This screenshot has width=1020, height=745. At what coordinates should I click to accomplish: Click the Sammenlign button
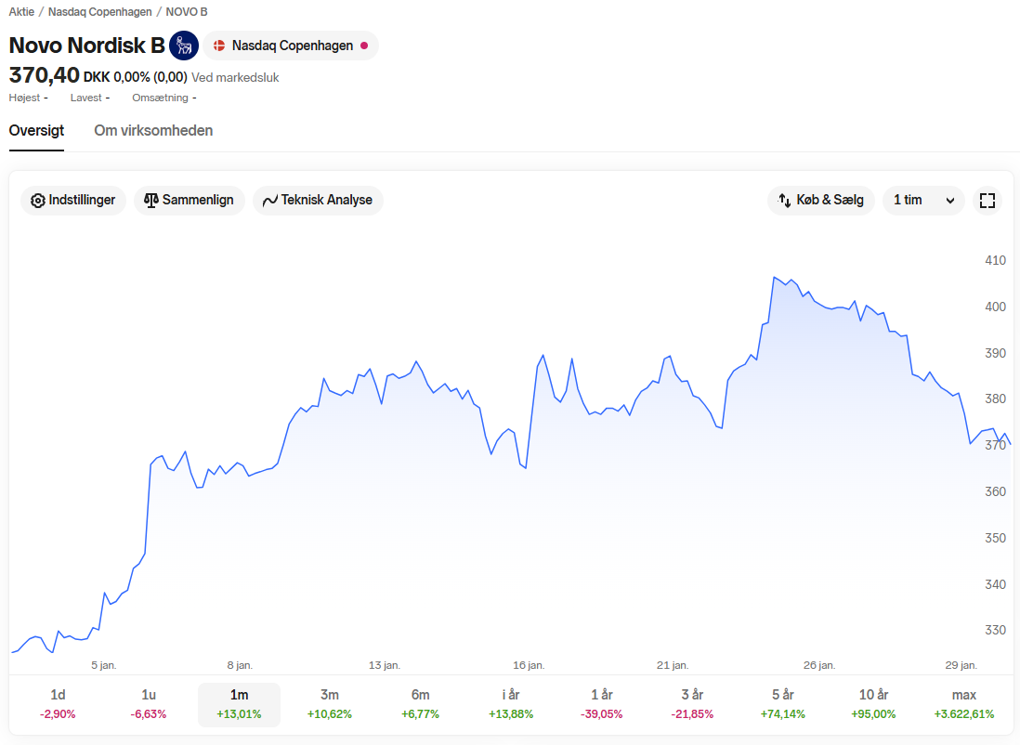point(190,201)
